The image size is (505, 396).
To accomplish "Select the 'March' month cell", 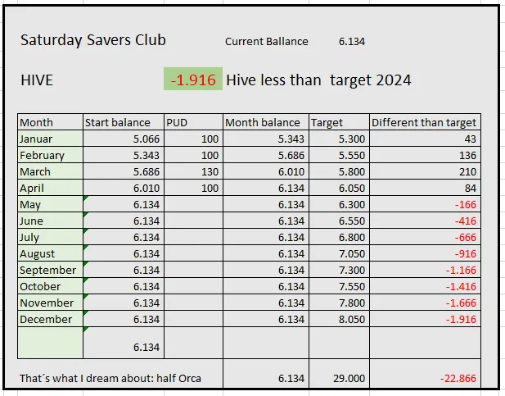I will point(50,171).
